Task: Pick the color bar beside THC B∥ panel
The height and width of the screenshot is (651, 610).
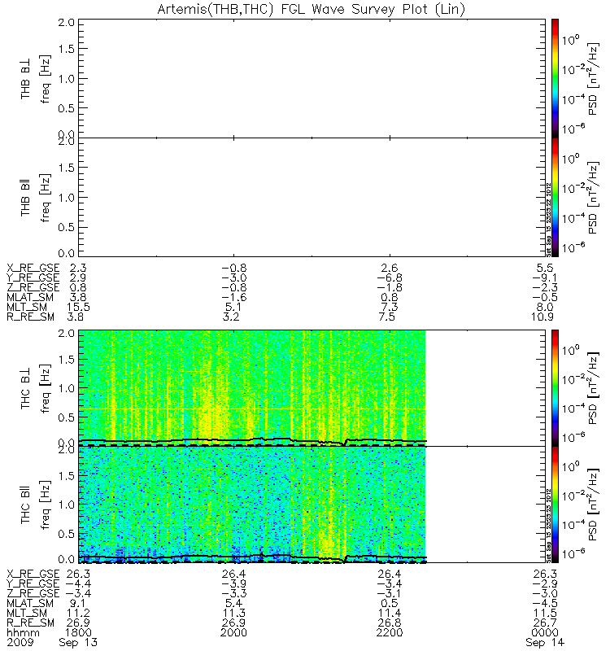Action: click(x=555, y=505)
